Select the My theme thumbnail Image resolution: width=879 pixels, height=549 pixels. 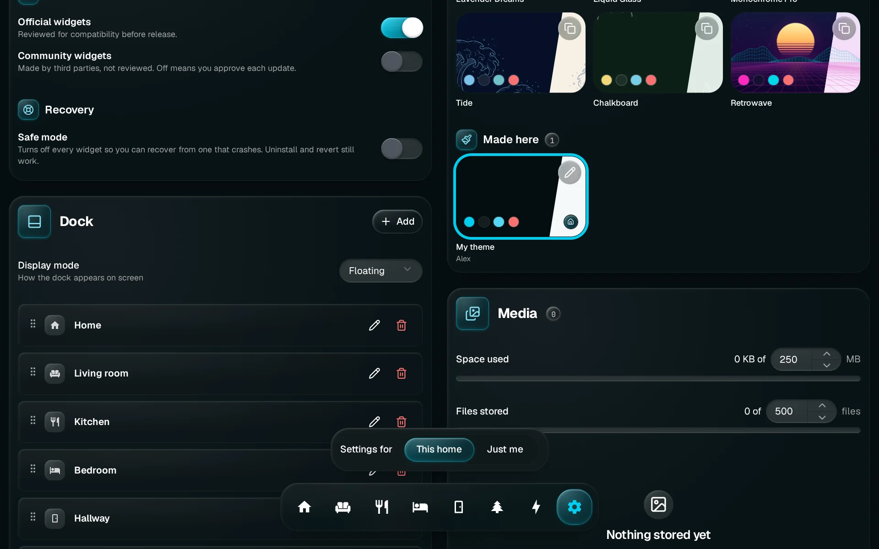click(521, 196)
